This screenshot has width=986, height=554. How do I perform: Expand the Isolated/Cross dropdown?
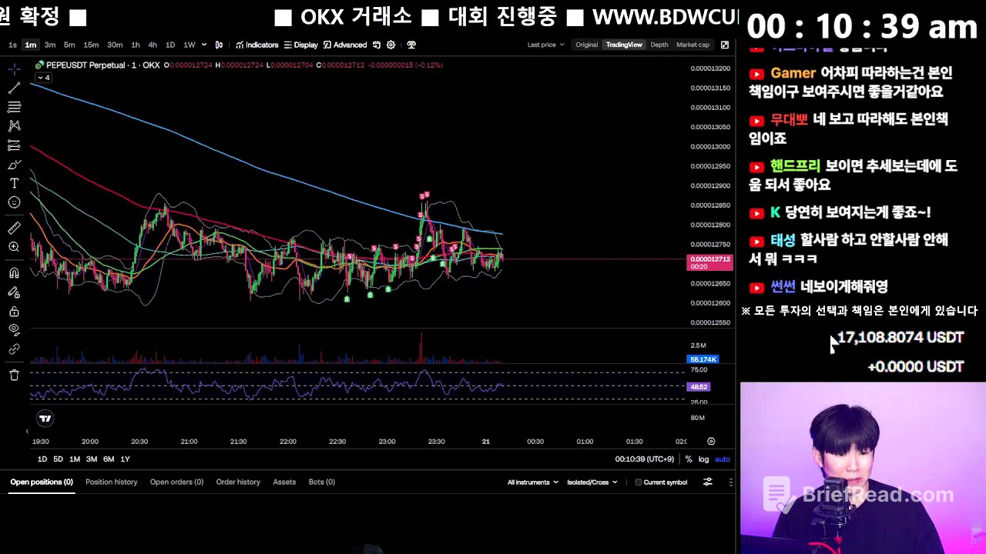[x=593, y=482]
